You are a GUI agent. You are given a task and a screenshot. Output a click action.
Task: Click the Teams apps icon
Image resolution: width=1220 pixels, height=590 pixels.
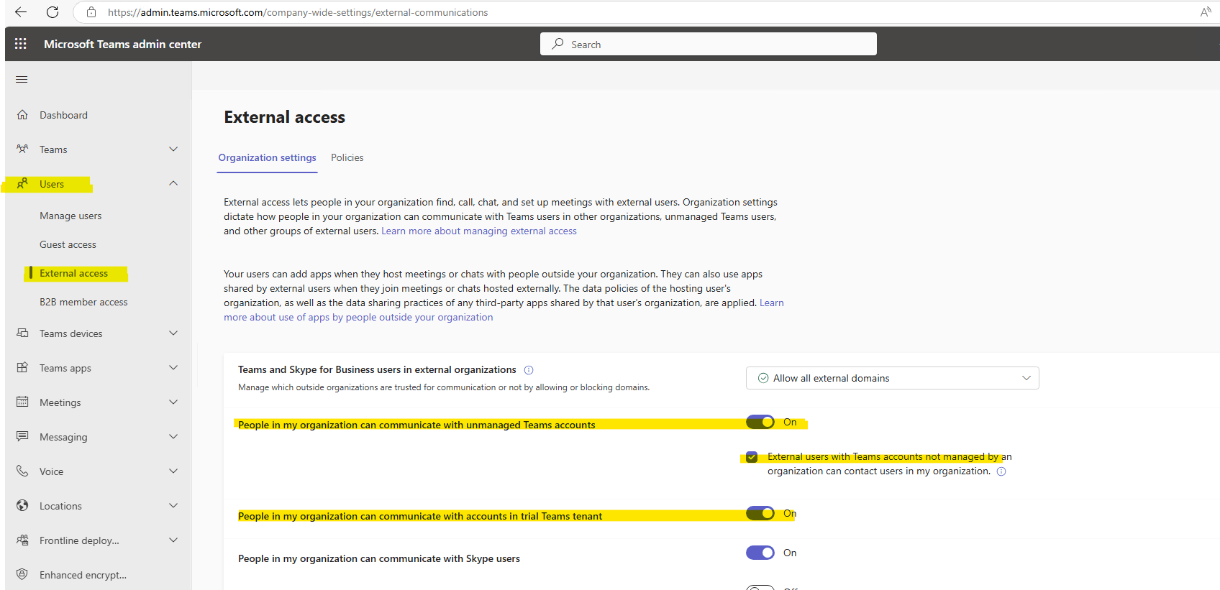[x=22, y=368]
